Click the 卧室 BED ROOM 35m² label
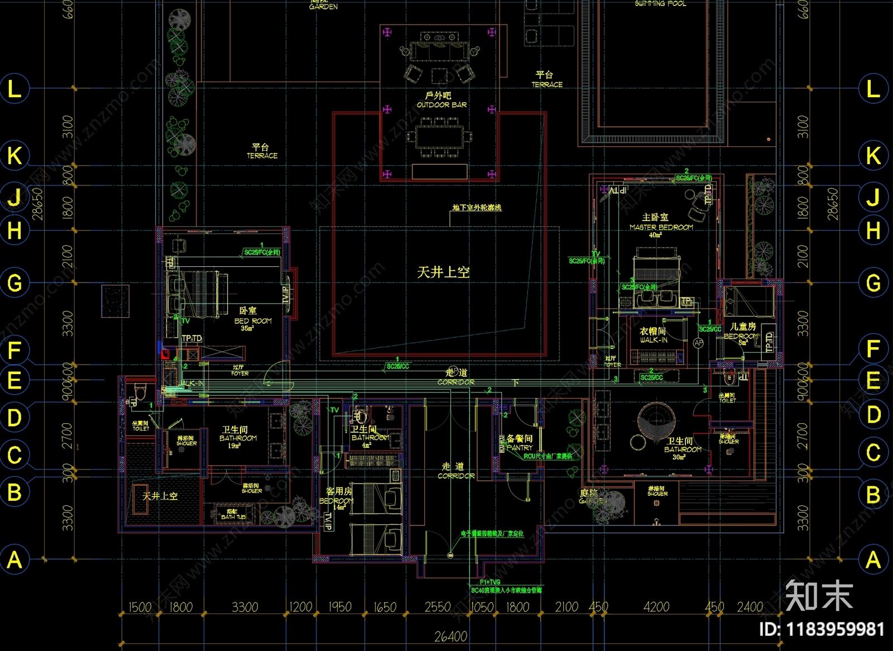 pos(252,319)
